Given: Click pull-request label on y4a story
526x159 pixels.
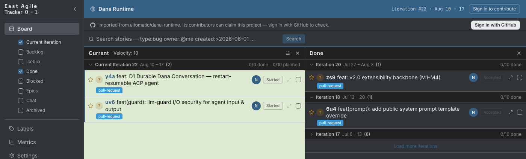Looking at the screenshot, I should click(x=109, y=90).
